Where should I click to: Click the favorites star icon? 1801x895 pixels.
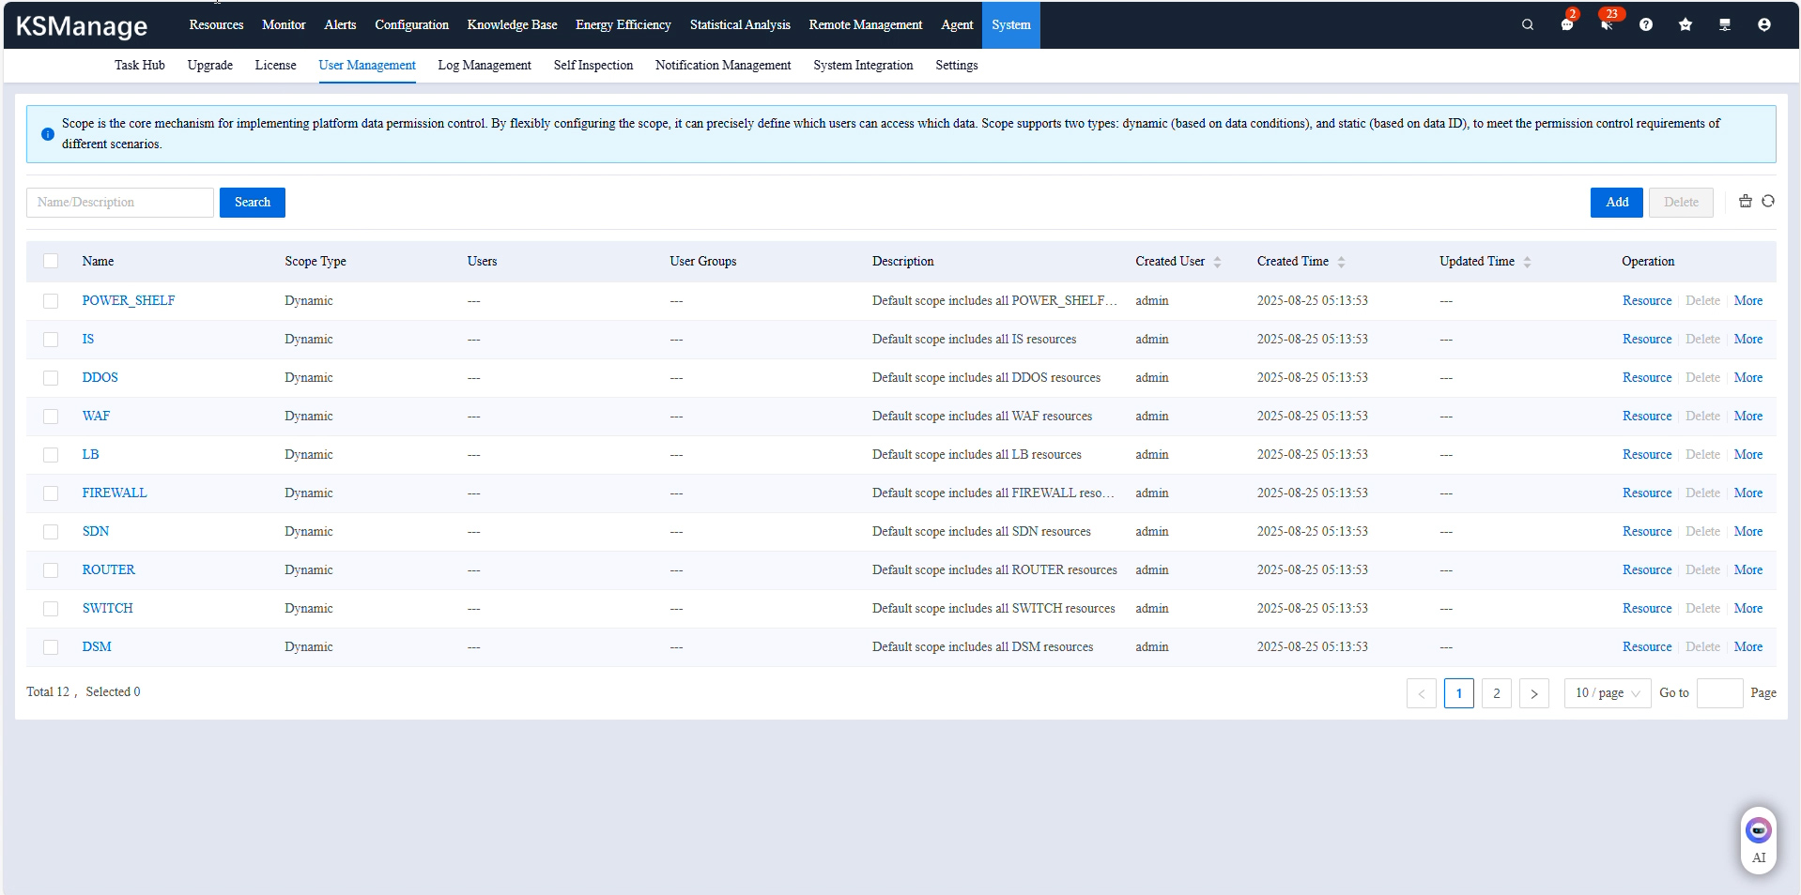click(x=1685, y=25)
